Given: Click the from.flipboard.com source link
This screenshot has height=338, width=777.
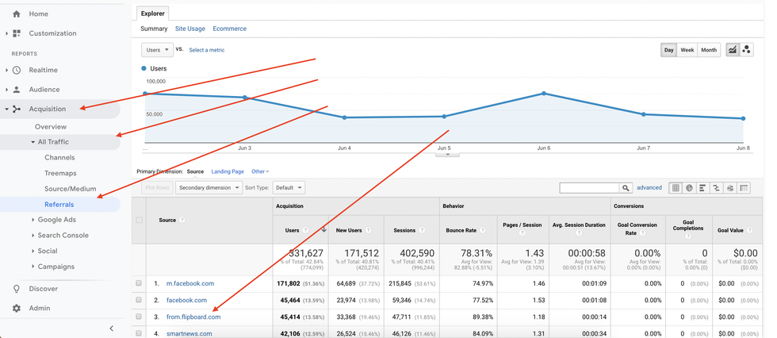Looking at the screenshot, I should [193, 317].
